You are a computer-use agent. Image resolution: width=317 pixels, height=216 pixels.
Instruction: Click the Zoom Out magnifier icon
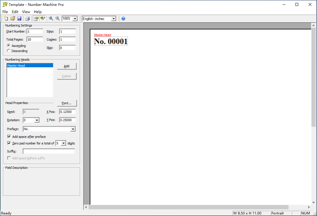click(57, 18)
